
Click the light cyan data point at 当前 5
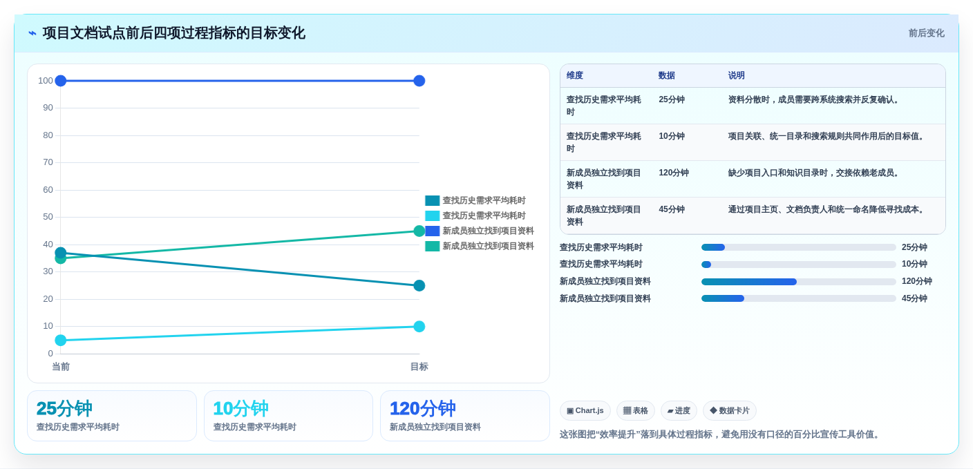(x=61, y=340)
